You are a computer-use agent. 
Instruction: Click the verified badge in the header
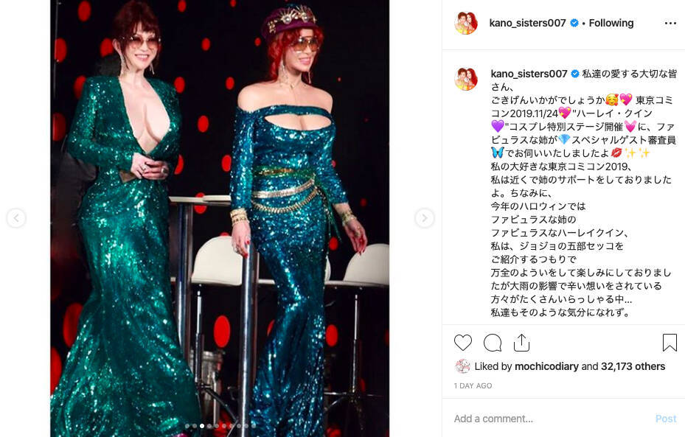[x=574, y=23]
